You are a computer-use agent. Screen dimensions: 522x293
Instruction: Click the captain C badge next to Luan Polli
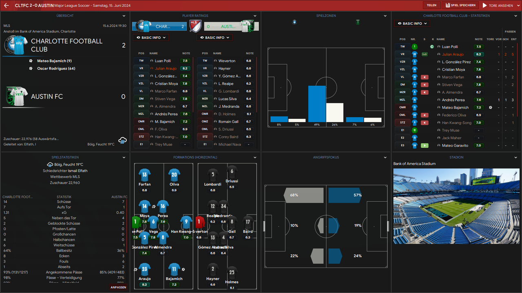(x=432, y=47)
